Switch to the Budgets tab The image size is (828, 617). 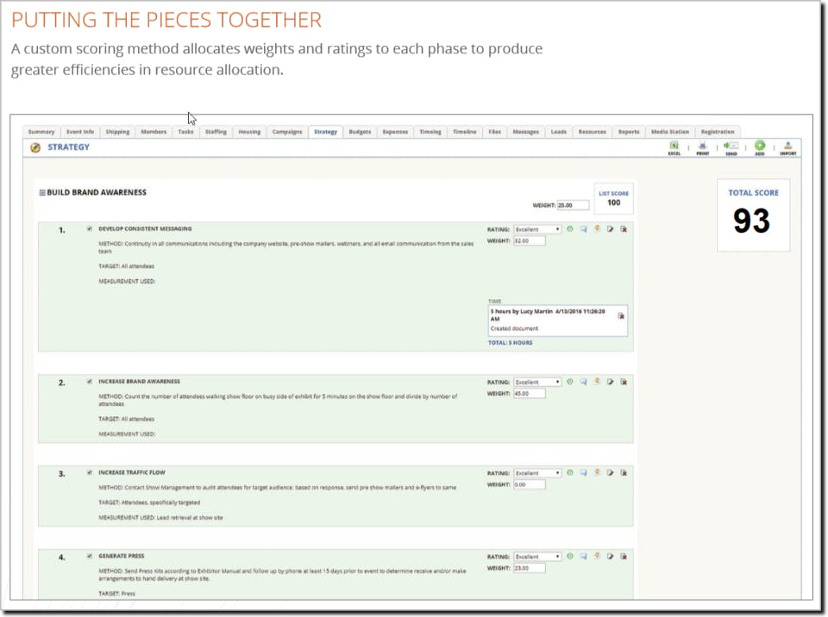[x=360, y=132]
